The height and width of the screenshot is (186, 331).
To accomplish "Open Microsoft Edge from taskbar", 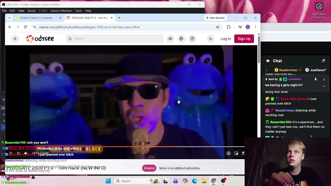I will [x=194, y=181].
